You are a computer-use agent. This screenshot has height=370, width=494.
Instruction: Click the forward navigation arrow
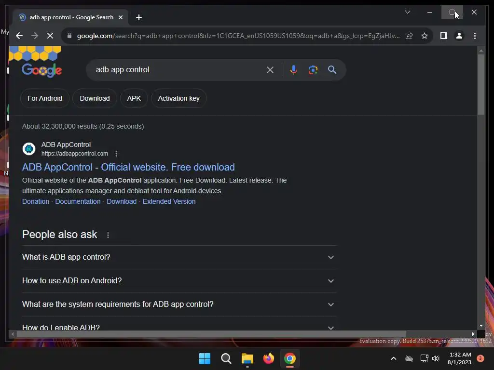[x=35, y=36]
